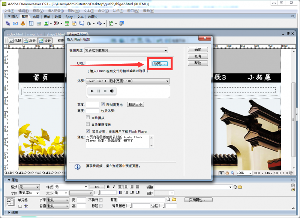Open the 样式 dropdown in Properties
Viewport: 300px width, 218px height.
pos(71,187)
